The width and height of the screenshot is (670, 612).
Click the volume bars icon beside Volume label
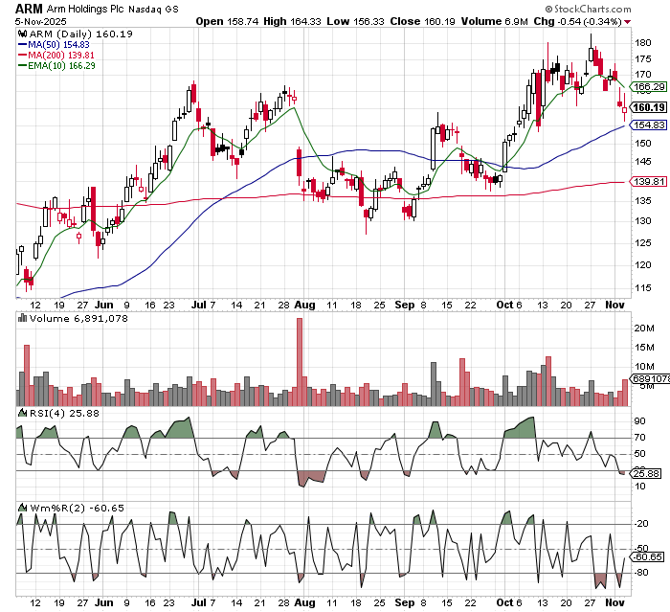23,318
